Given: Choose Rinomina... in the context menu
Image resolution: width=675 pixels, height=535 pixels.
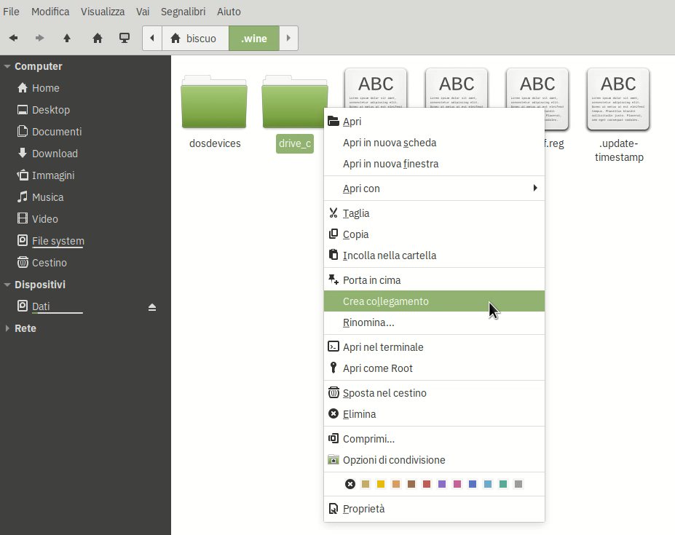Looking at the screenshot, I should click(x=434, y=322).
